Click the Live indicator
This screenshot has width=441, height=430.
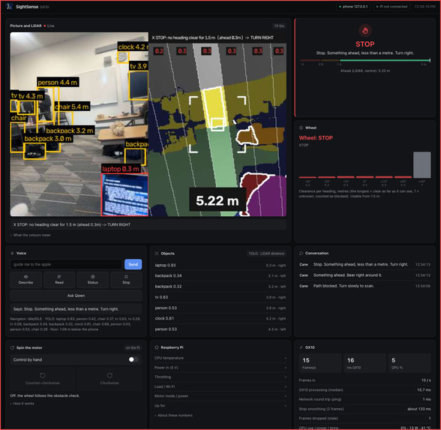49,26
